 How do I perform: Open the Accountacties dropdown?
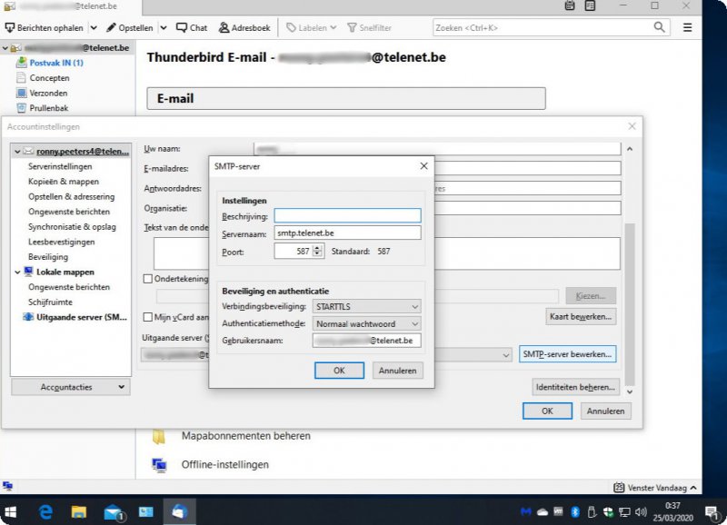[71, 387]
